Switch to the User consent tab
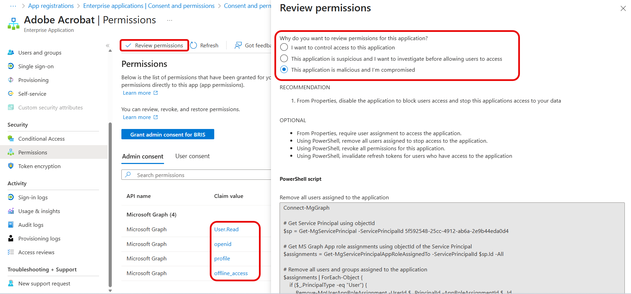The height and width of the screenshot is (294, 631). [192, 156]
